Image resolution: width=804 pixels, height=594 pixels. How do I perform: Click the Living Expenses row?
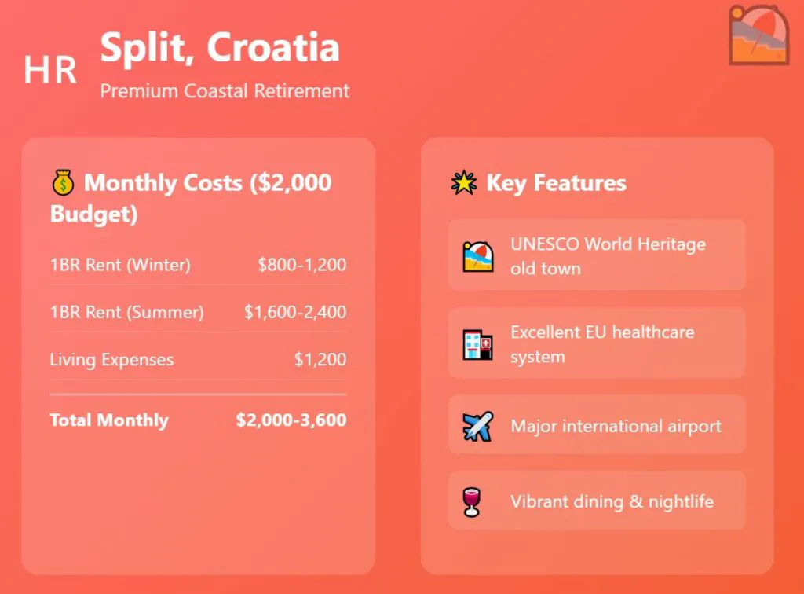198,360
